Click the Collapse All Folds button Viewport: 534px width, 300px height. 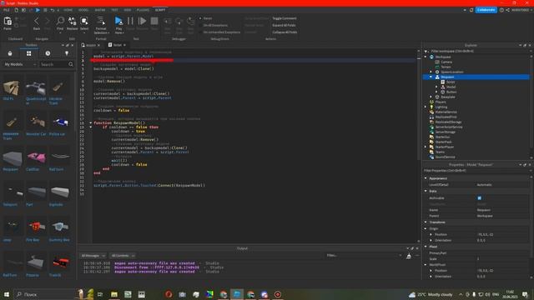point(285,32)
